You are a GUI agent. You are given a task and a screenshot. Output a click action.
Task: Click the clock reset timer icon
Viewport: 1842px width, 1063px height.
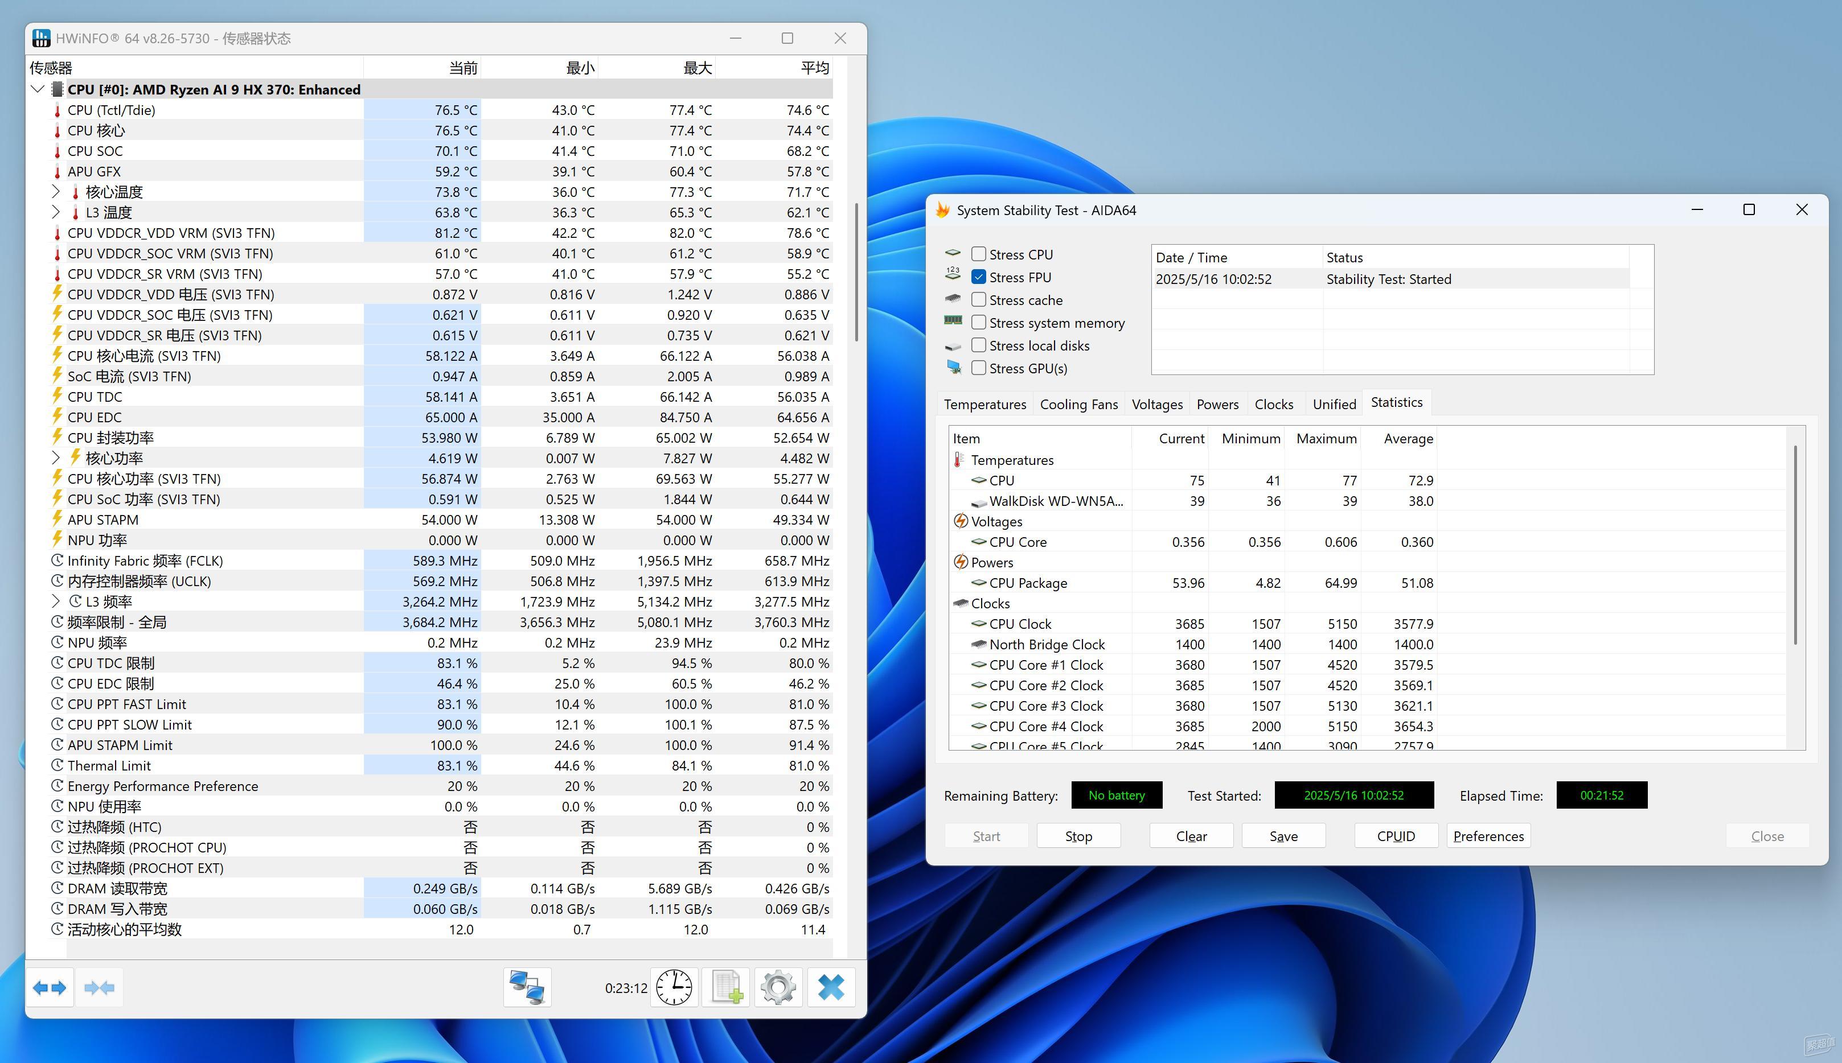point(674,988)
